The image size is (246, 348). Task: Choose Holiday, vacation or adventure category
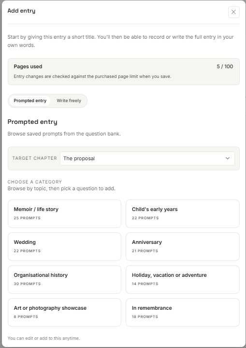[183, 279]
